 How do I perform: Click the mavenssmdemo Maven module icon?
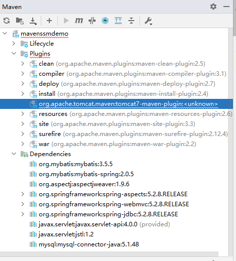tap(16, 34)
